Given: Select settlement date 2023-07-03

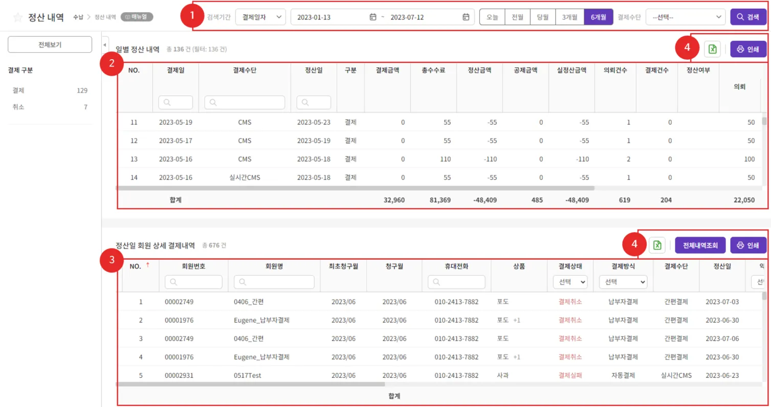Looking at the screenshot, I should (x=722, y=302).
